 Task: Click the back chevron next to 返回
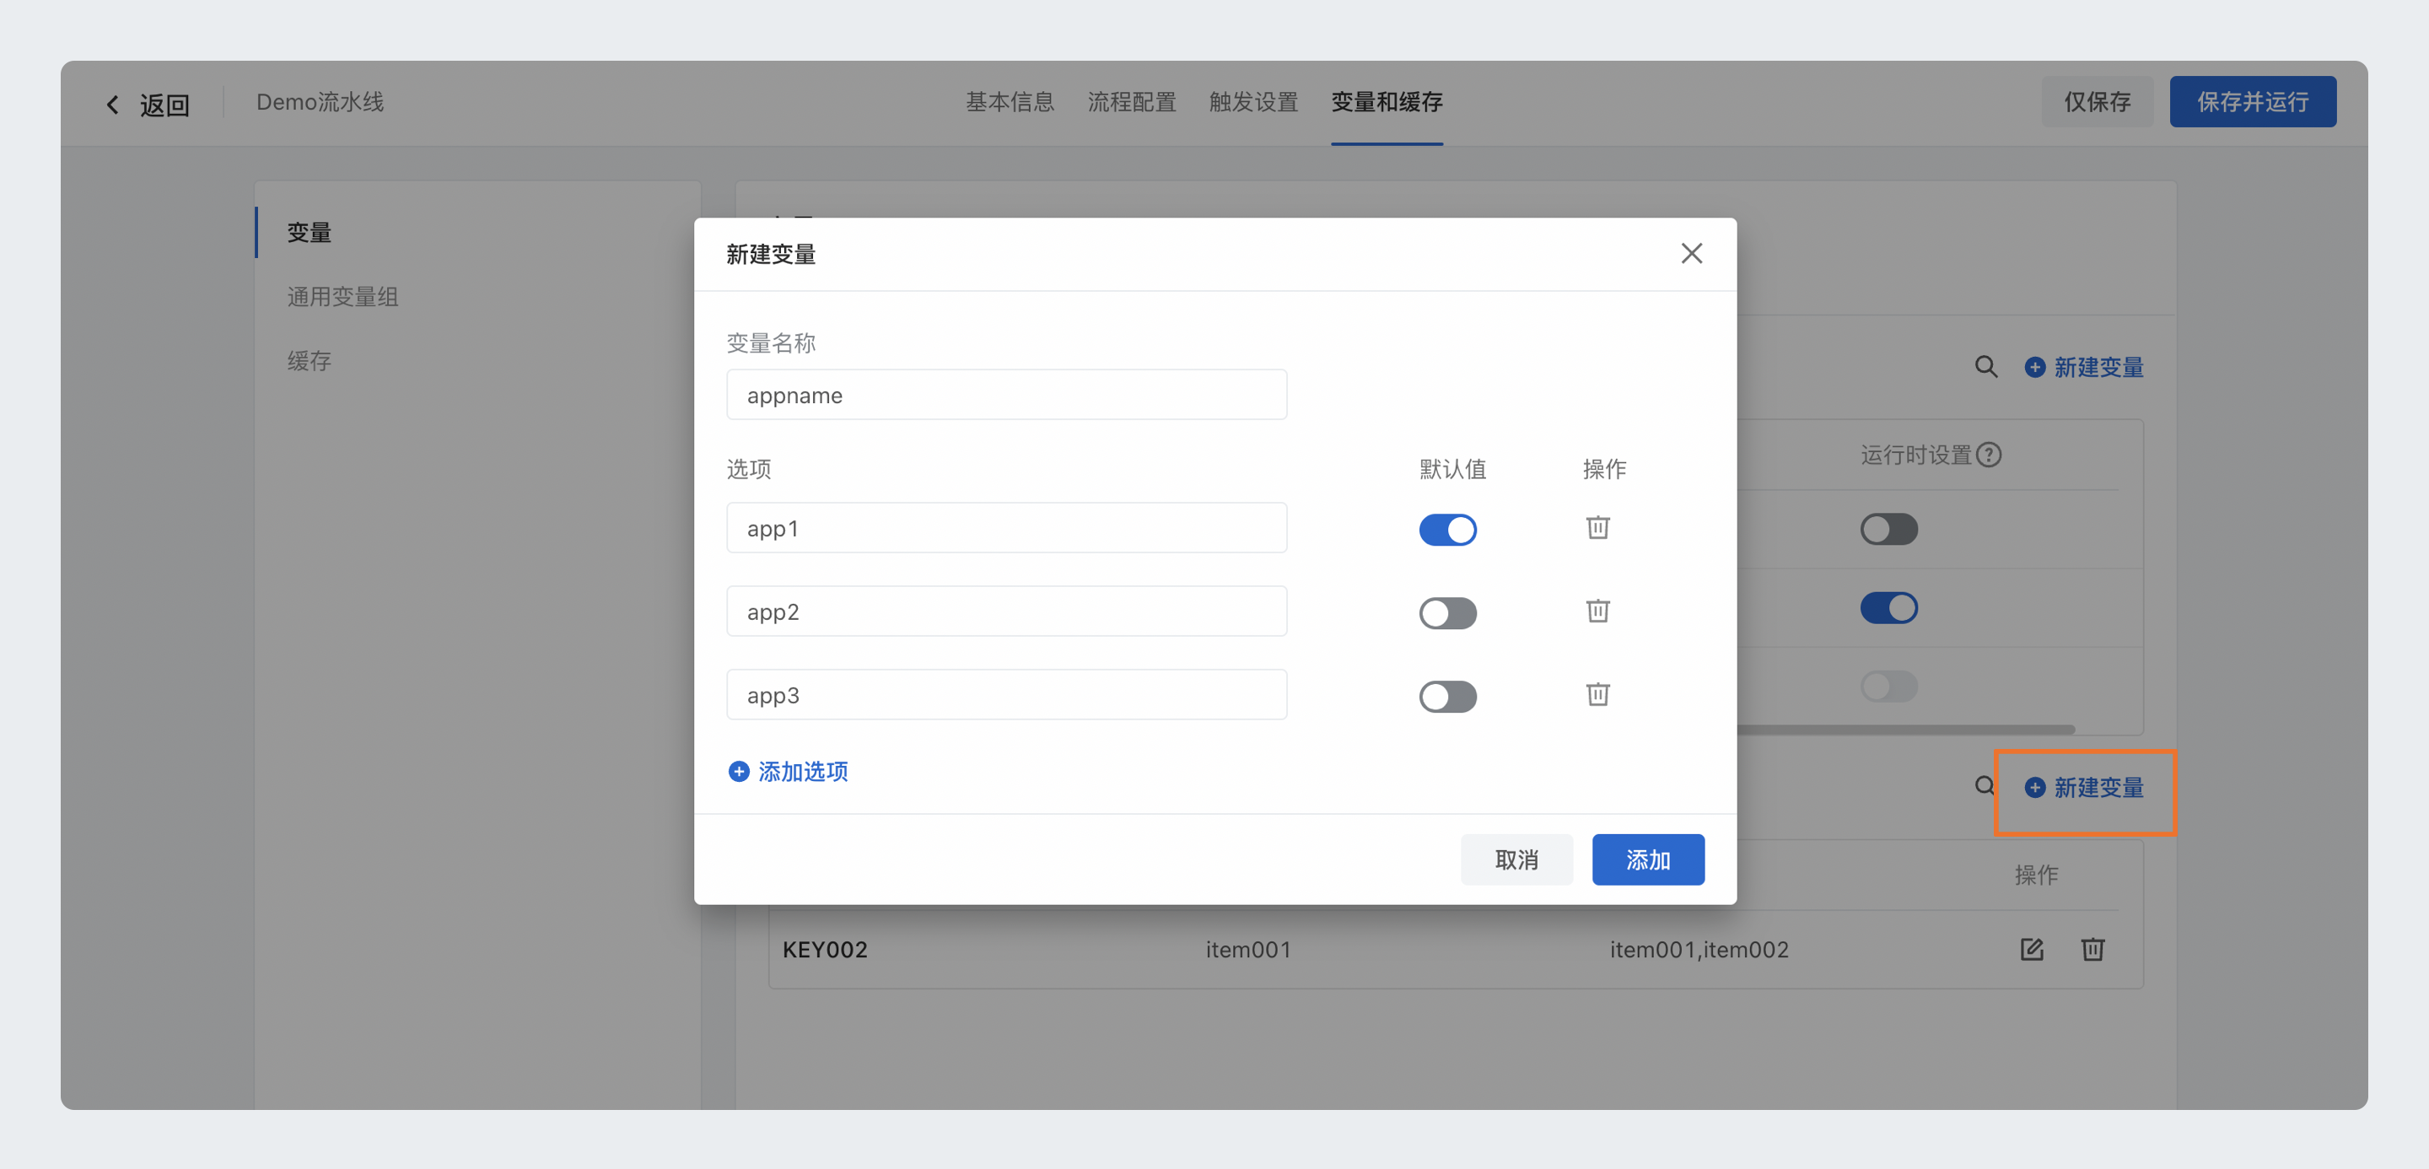click(x=112, y=105)
